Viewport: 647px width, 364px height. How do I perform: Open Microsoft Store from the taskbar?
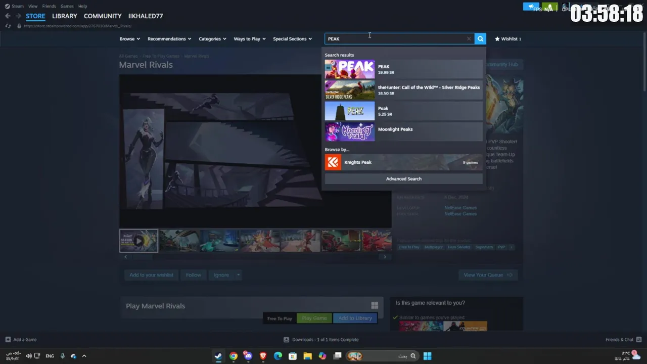point(293,356)
